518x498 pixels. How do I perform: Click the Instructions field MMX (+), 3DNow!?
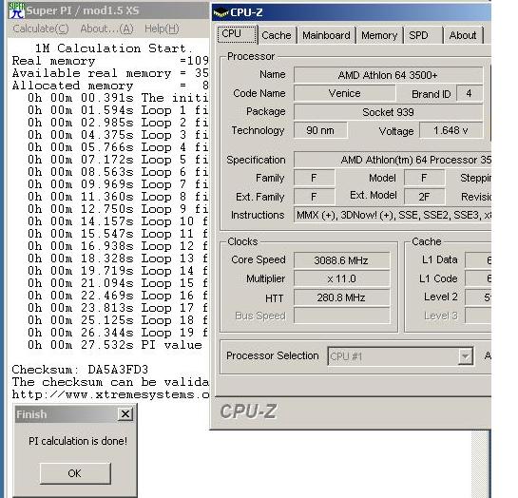(393, 216)
